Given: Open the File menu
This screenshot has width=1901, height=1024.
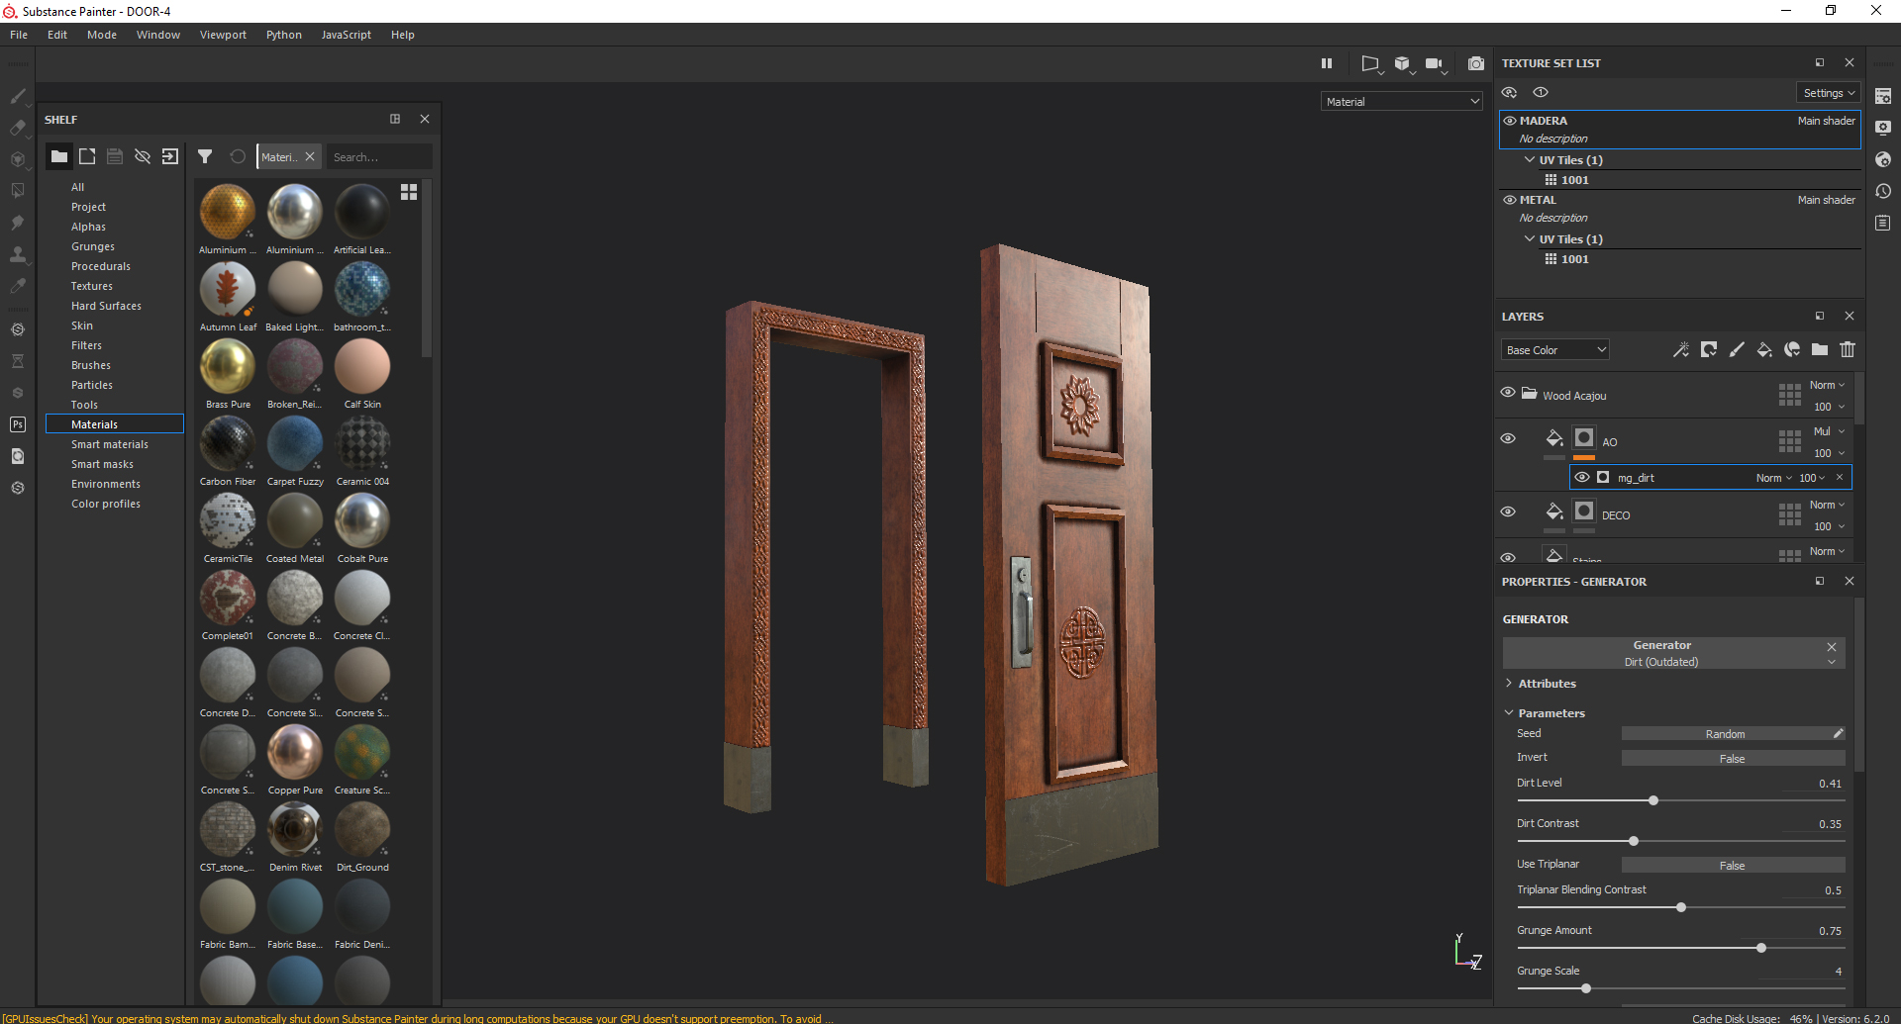Looking at the screenshot, I should tap(19, 35).
